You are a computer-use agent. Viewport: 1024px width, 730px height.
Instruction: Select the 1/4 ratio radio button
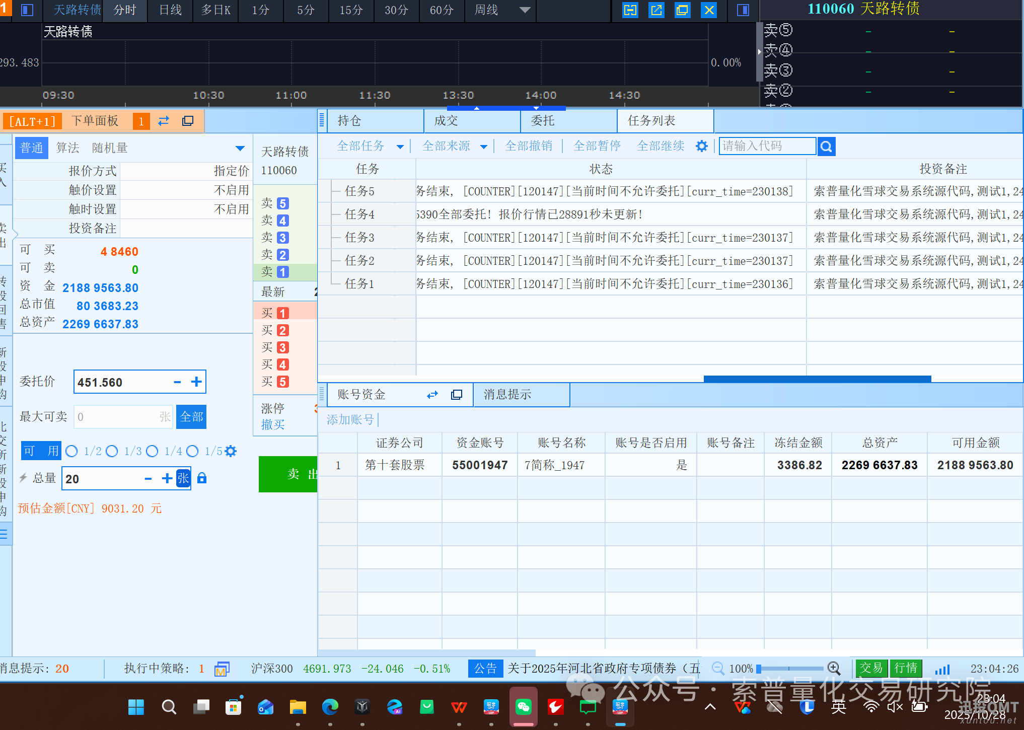(x=153, y=451)
